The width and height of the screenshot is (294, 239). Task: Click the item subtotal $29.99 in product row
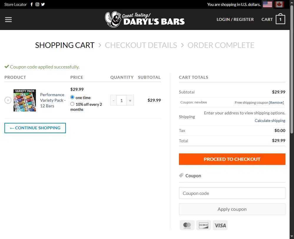coord(154,100)
